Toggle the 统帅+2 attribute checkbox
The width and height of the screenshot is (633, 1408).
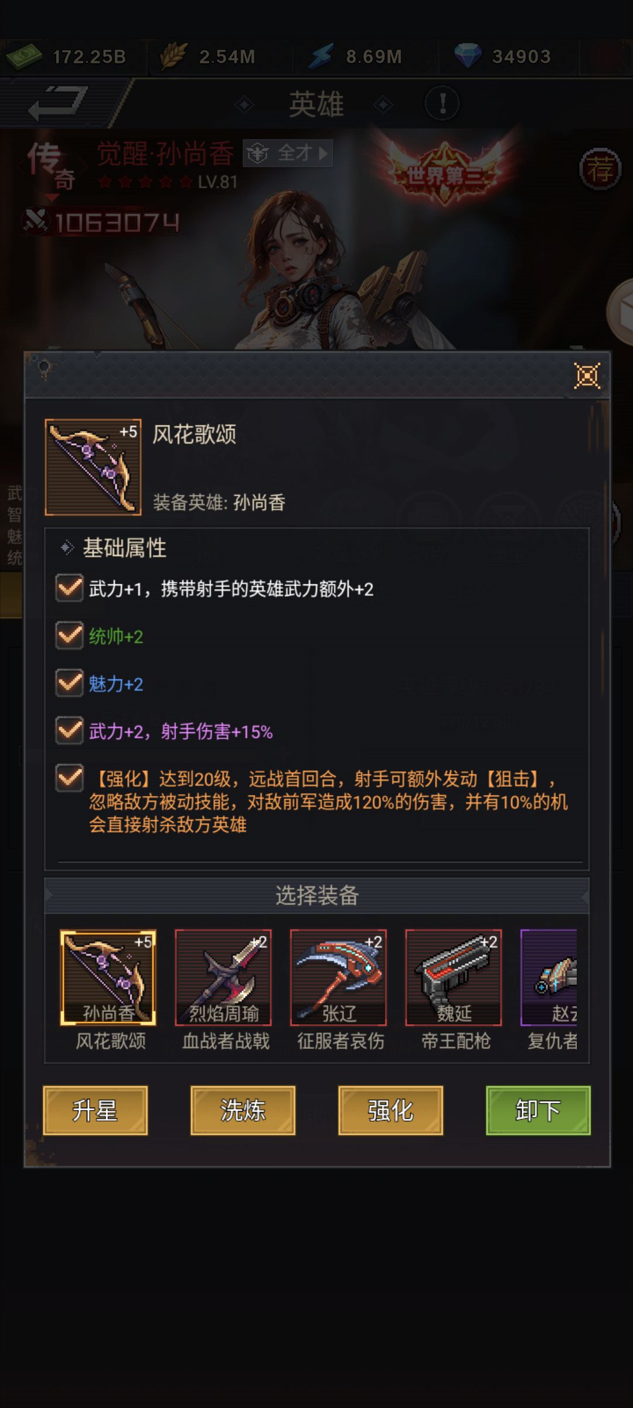click(69, 635)
